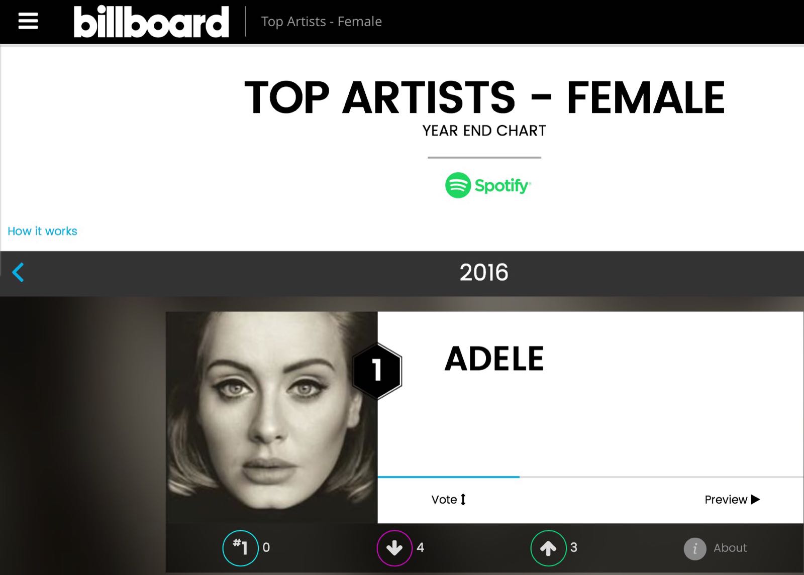
Task: Click the #1 peak position circle icon
Action: 240,548
